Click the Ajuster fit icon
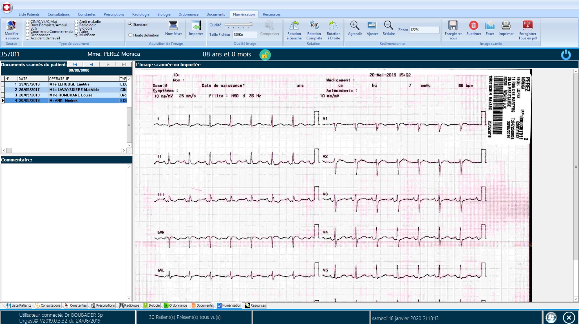Screen dimensions: 579x324 point(372,25)
